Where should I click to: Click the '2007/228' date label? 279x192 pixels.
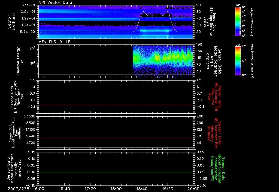click(x=18, y=189)
